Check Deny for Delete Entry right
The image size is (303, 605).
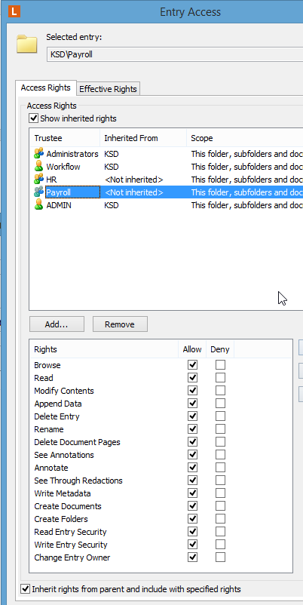coord(221,416)
